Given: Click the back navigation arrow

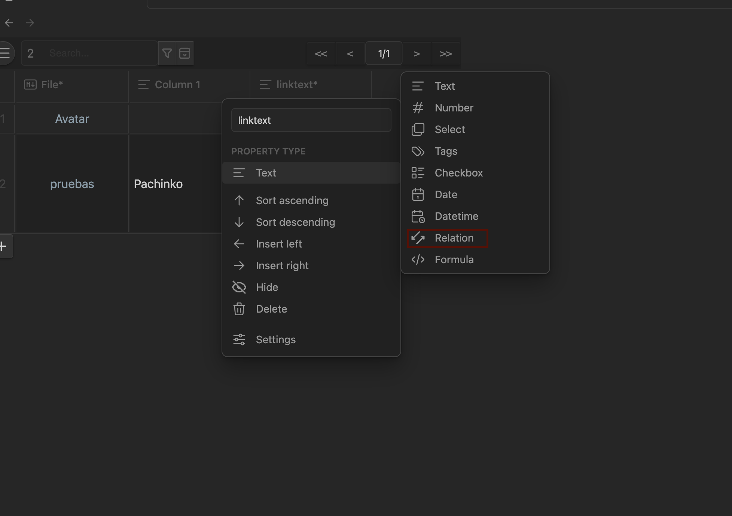Looking at the screenshot, I should (x=9, y=23).
